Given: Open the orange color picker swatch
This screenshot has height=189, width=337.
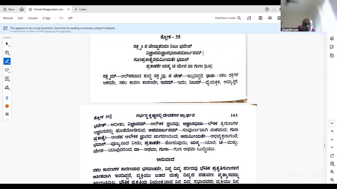Looking at the screenshot, I should [x=7, y=106].
